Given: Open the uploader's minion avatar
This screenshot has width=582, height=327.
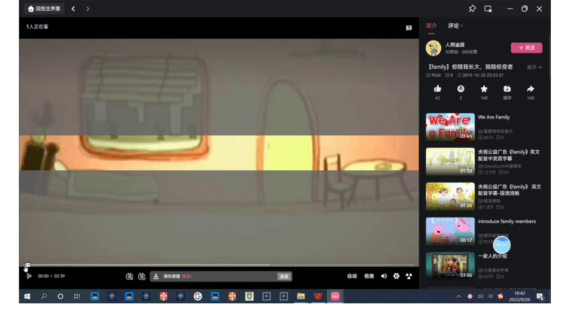Looking at the screenshot, I should tap(433, 48).
